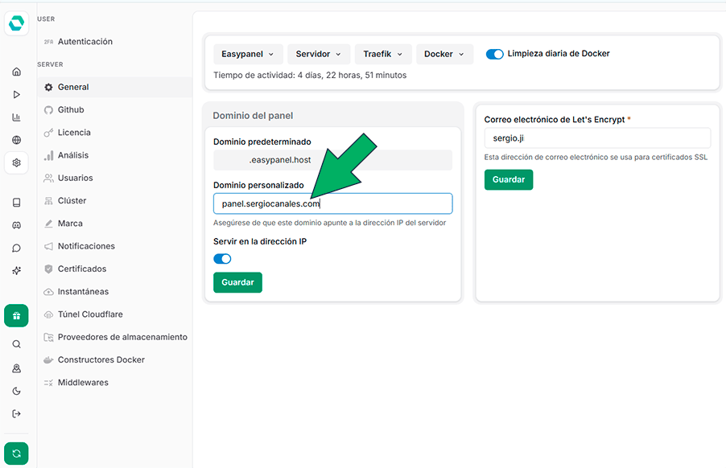
Task: Open the Easypanel dropdown menu
Action: point(248,54)
